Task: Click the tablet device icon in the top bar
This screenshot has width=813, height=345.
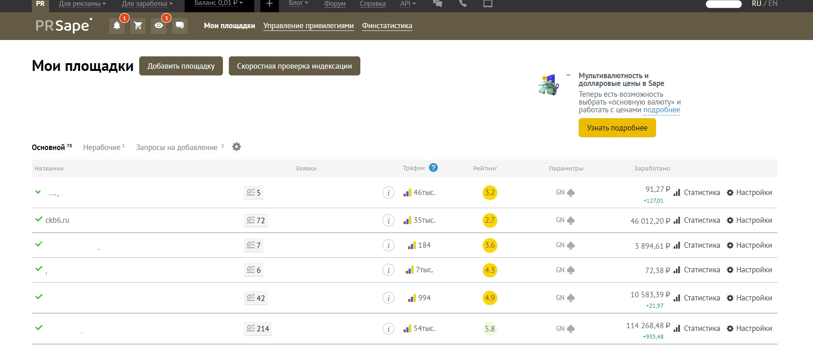Action: pyautogui.click(x=488, y=4)
